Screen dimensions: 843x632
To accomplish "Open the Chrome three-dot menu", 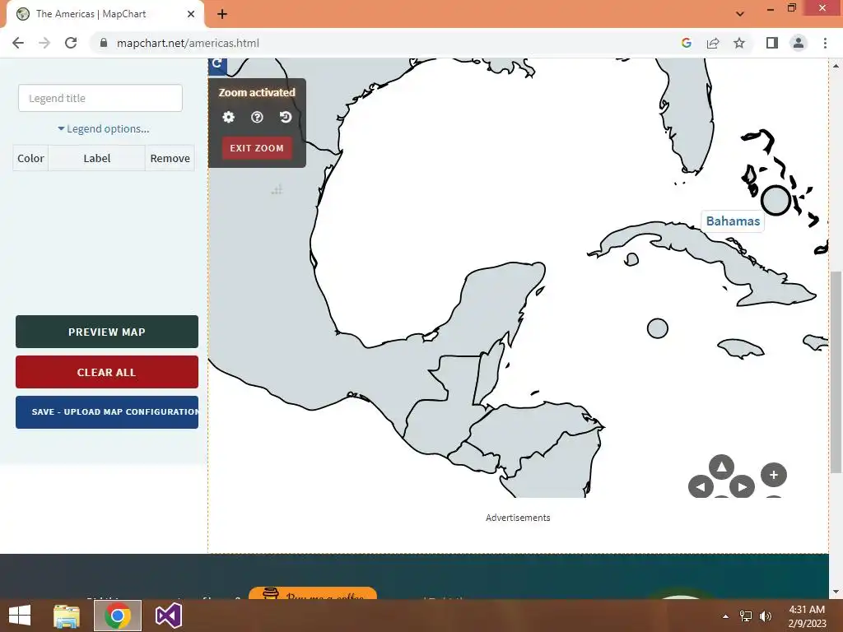I will point(825,43).
